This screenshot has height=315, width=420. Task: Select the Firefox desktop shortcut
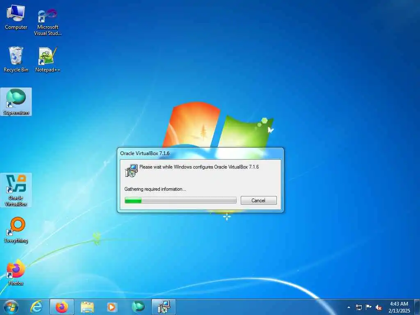[16, 272]
